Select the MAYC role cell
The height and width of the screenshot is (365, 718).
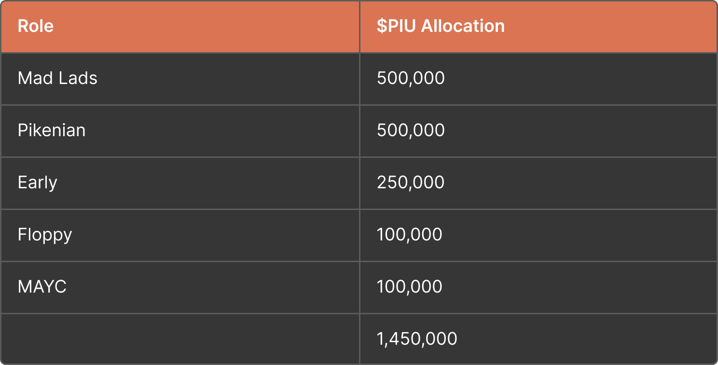(x=180, y=287)
